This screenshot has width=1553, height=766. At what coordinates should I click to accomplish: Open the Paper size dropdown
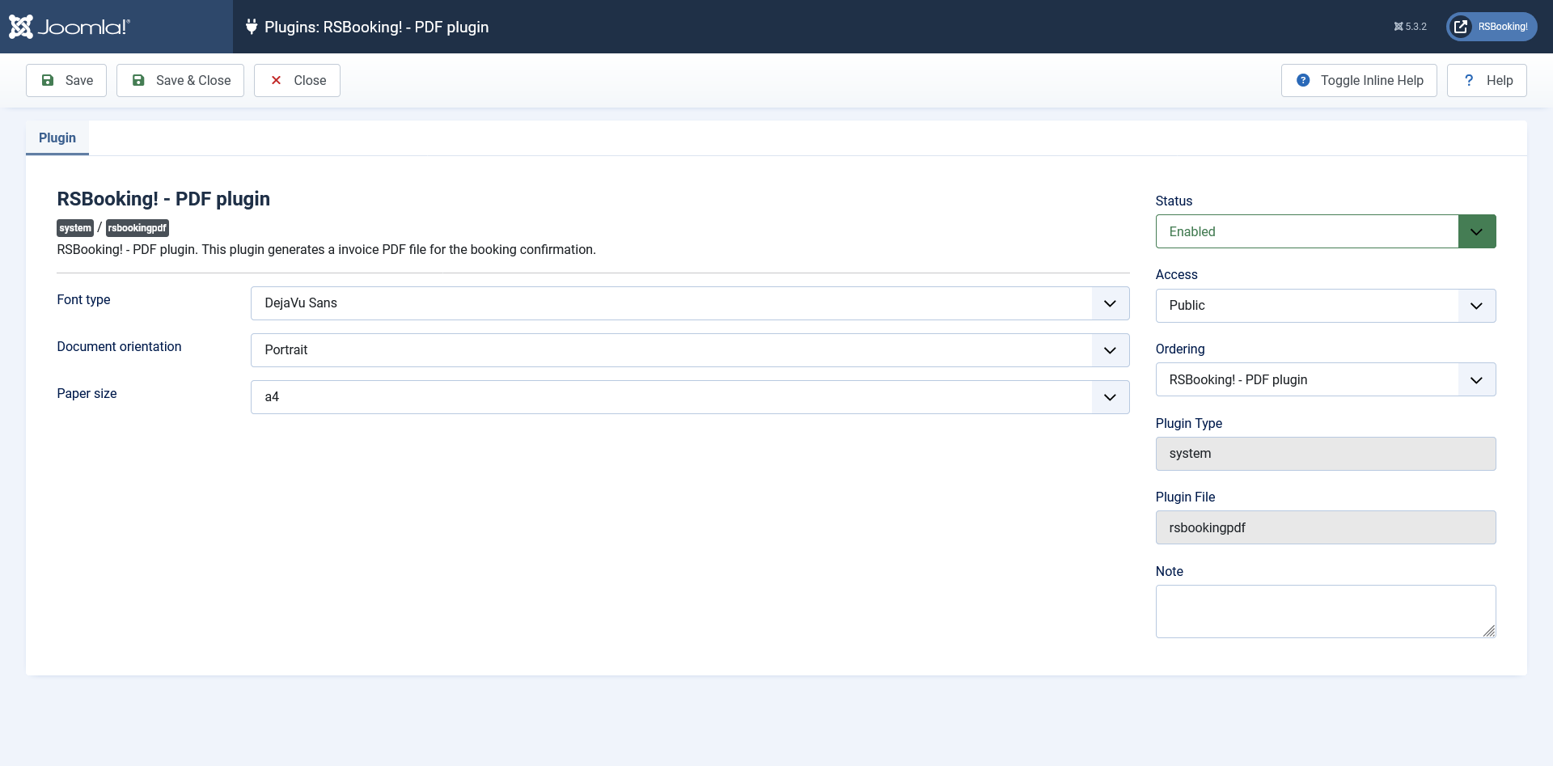[690, 397]
